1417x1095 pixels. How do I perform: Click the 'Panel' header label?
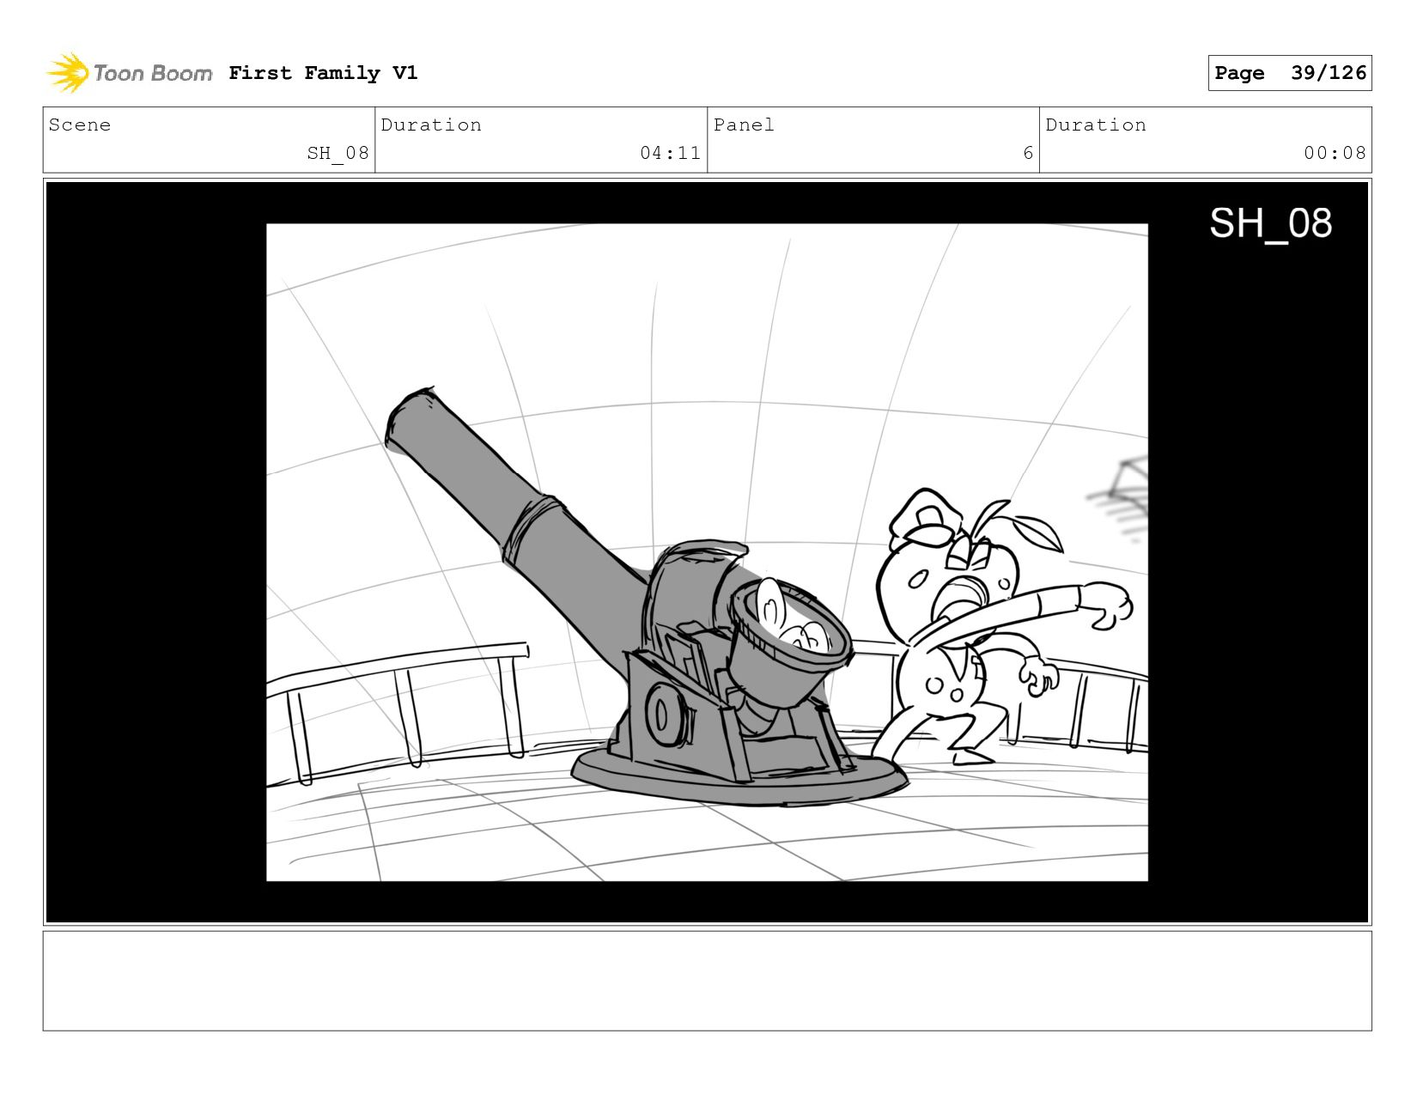[744, 125]
